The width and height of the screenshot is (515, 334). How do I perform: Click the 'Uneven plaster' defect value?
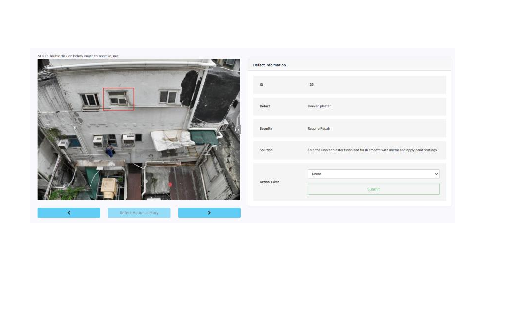(319, 106)
